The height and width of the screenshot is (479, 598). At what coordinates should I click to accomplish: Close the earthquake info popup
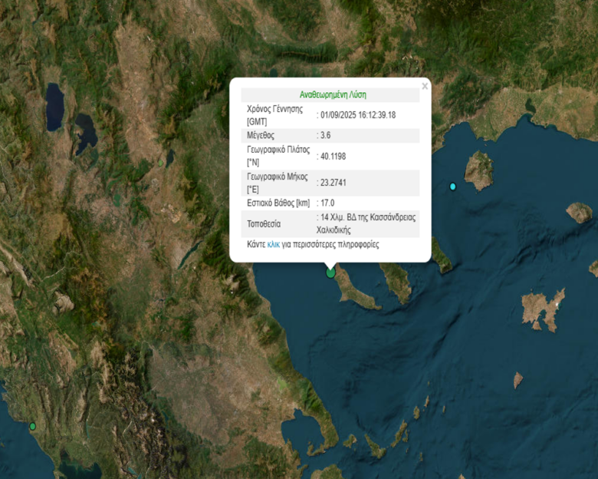(x=425, y=87)
